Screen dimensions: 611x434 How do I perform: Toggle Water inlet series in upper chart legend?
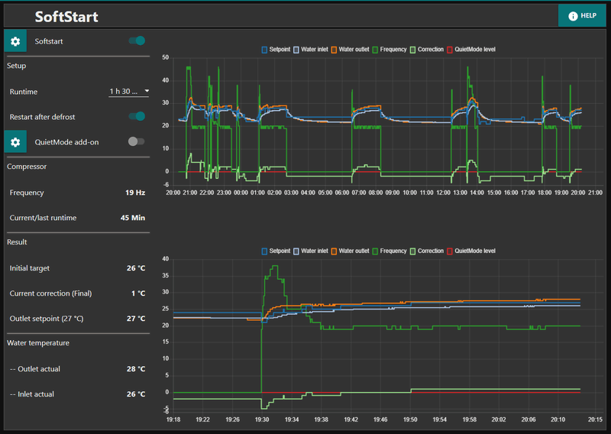311,50
